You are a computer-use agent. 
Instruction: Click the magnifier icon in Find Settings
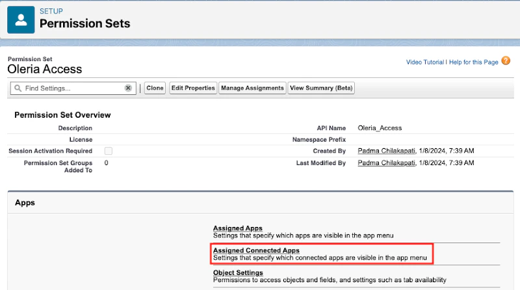tap(18, 88)
